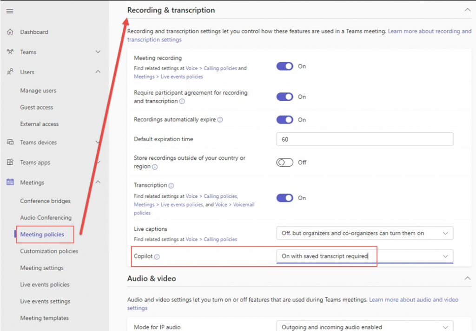Disable Recordings automatically expire toggle
Viewport: 476px width, 331px height.
(285, 120)
